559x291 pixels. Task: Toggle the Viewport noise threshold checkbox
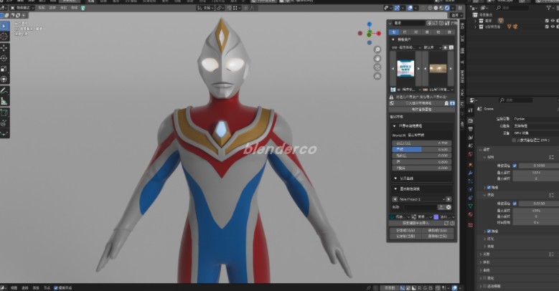515,166
